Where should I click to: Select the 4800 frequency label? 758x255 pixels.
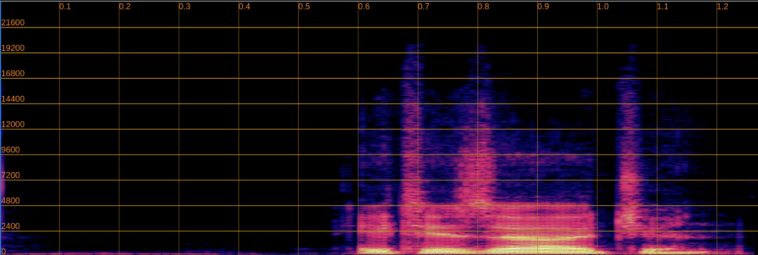[x=11, y=201]
